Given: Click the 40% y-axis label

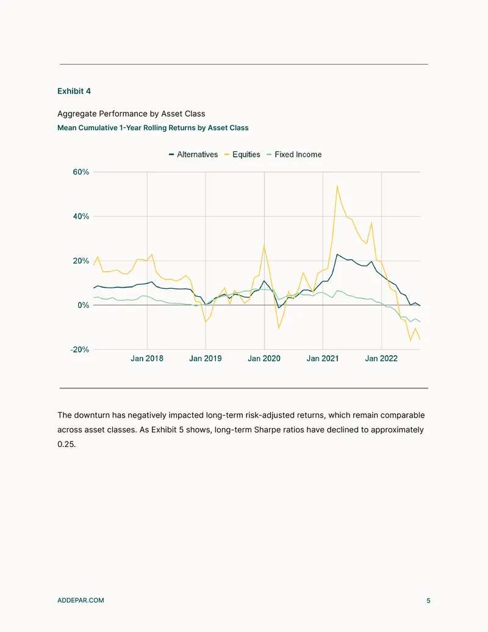Looking at the screenshot, I should click(81, 216).
